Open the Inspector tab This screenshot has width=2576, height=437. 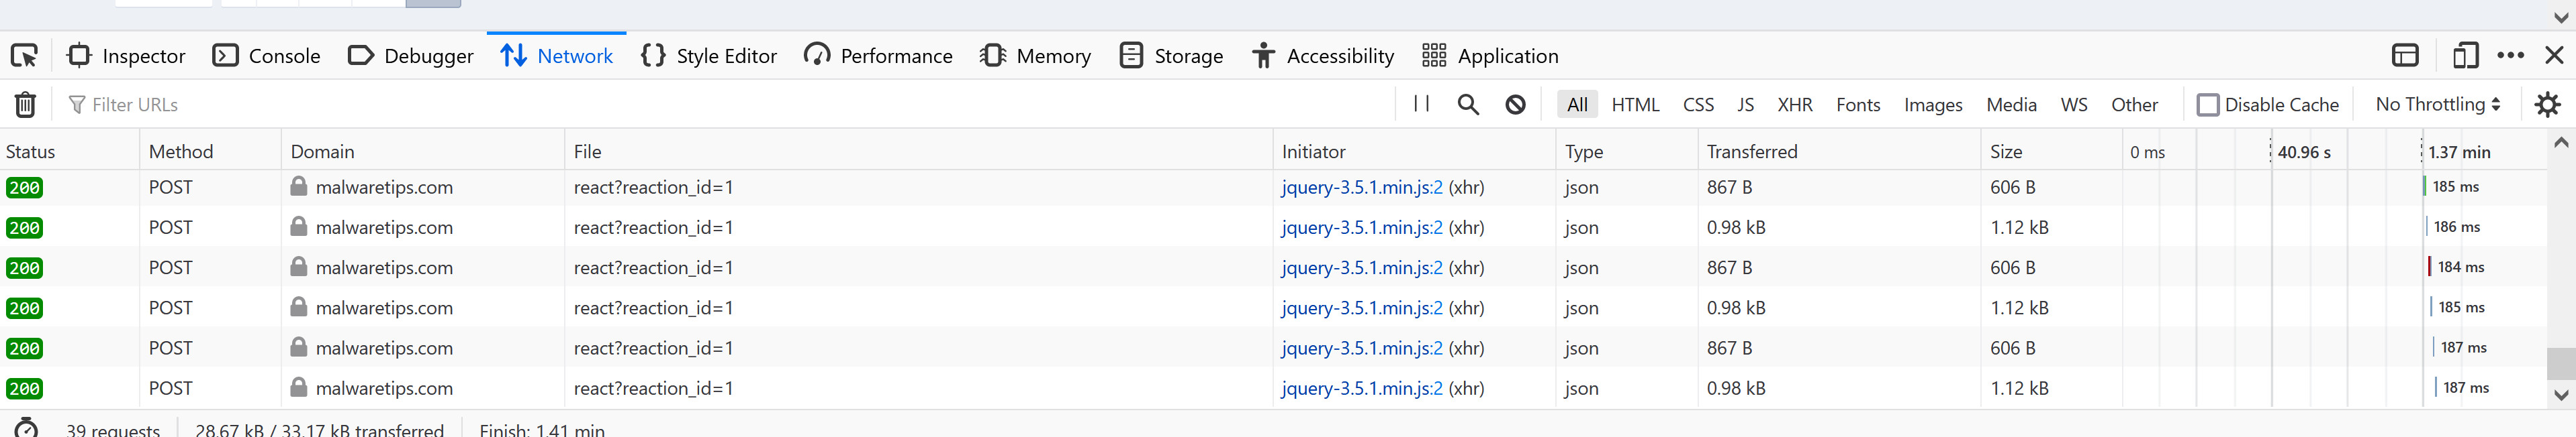(x=126, y=56)
